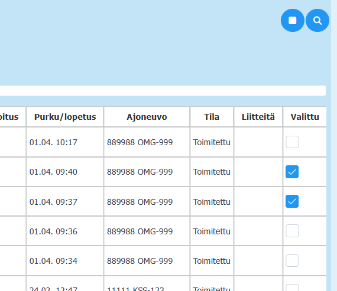Check the Valittu box for 01.04. 10:17 row
Screen dimensions: 337x291
[x=292, y=142]
